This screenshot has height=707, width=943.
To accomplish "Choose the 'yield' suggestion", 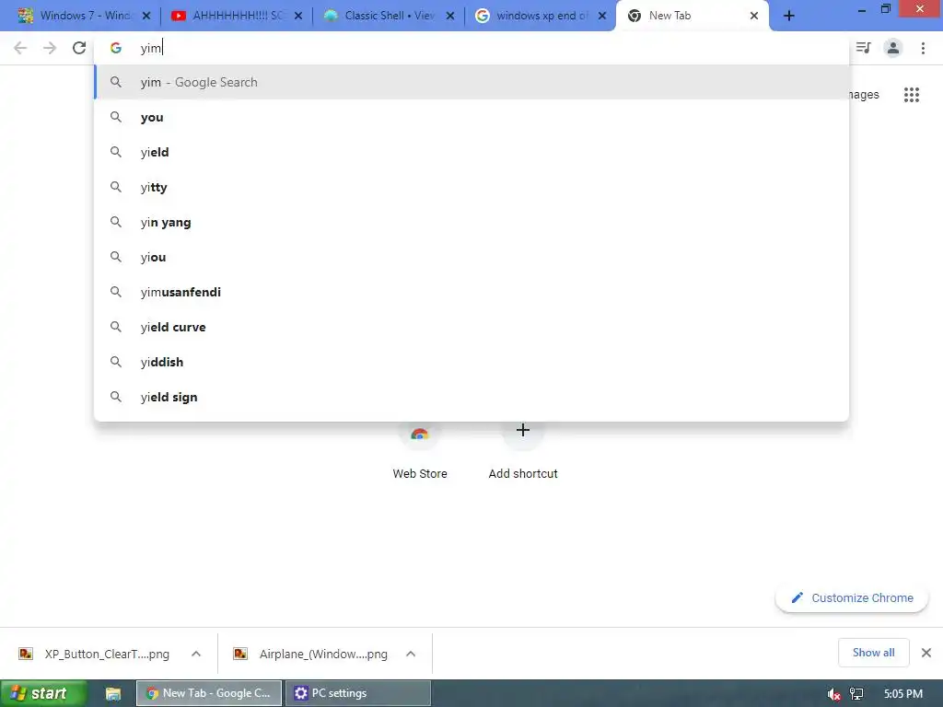I will pyautogui.click(x=471, y=152).
